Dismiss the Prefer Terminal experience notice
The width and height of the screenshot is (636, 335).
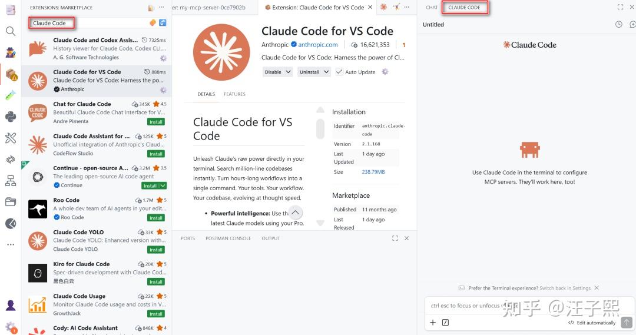click(x=596, y=288)
